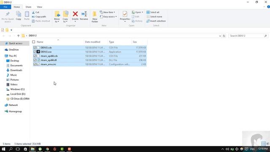Click the Copy ribbon icon
This screenshot has width=270, height=152.
tap(19, 16)
